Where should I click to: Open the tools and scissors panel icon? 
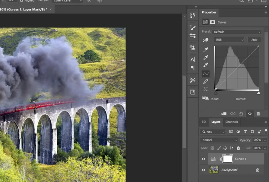(x=192, y=80)
